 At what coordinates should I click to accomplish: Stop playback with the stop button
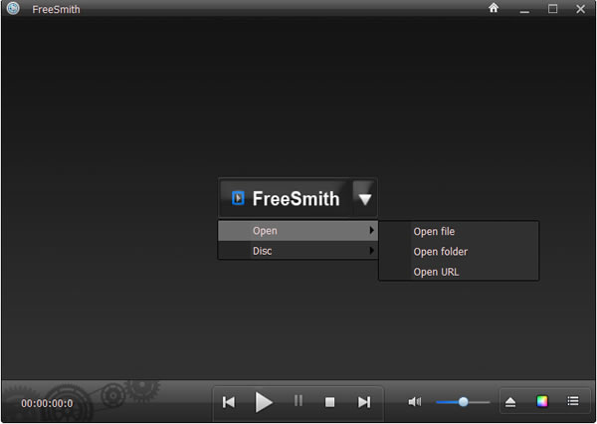point(329,402)
